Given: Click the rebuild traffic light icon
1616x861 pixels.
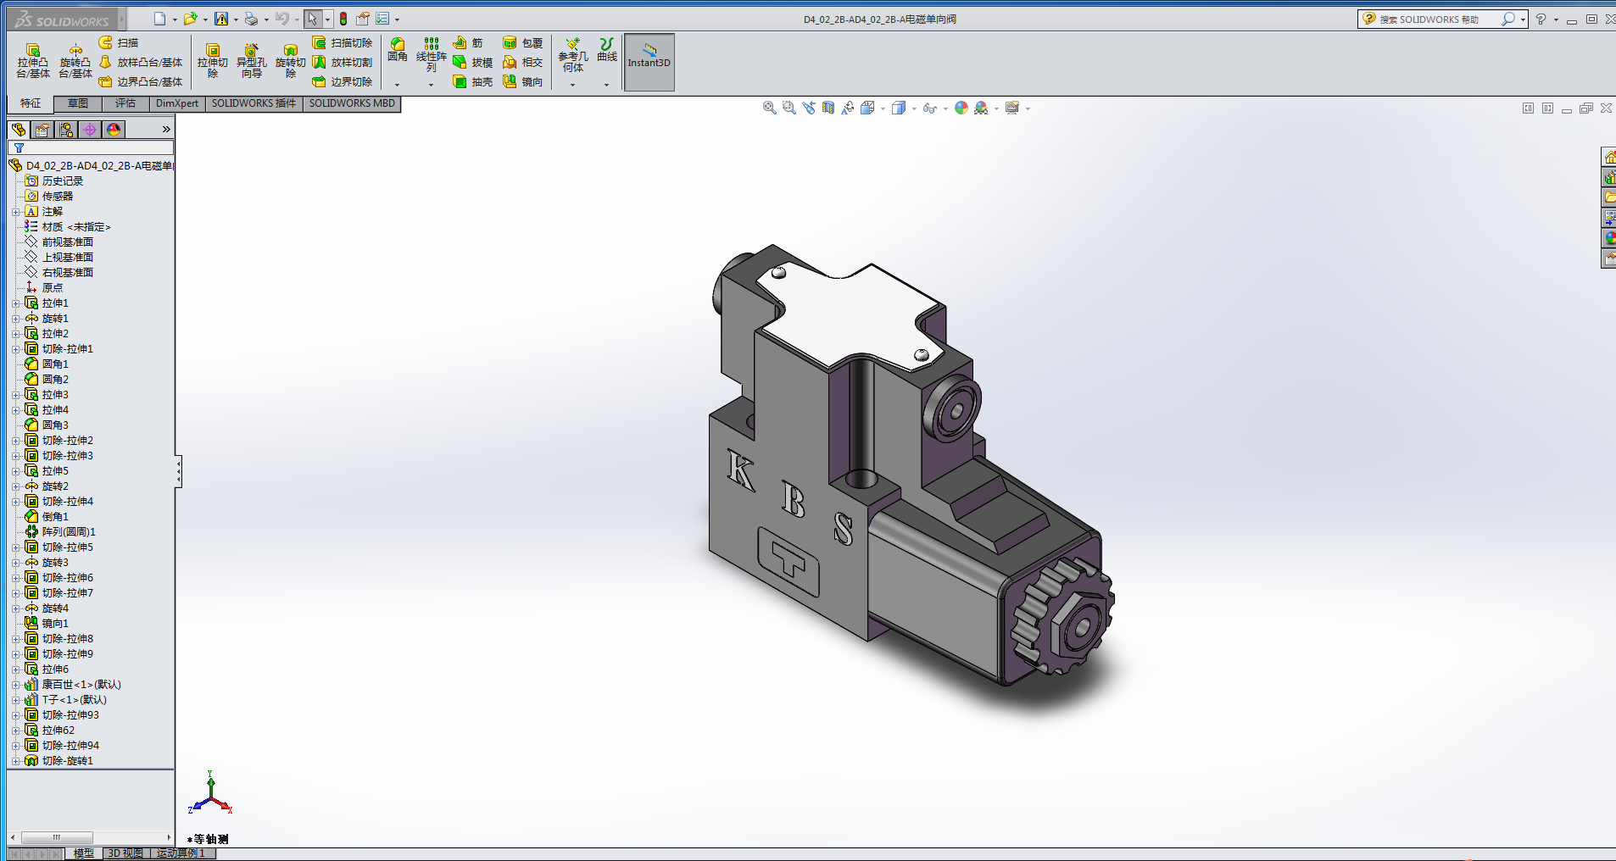Looking at the screenshot, I should pyautogui.click(x=343, y=19).
